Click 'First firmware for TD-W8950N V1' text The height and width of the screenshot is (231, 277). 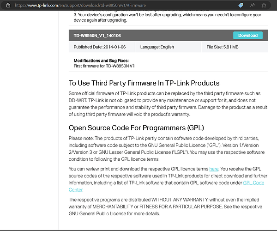click(x=104, y=66)
